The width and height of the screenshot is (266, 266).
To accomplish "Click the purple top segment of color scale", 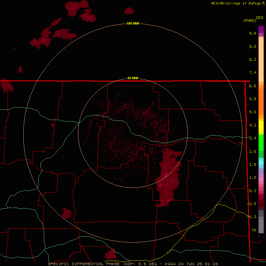I will click(261, 30).
